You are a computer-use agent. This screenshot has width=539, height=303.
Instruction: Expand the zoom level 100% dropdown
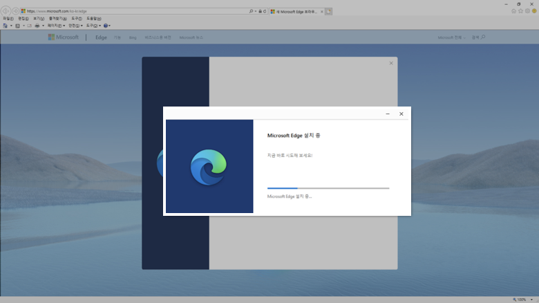[x=522, y=299]
